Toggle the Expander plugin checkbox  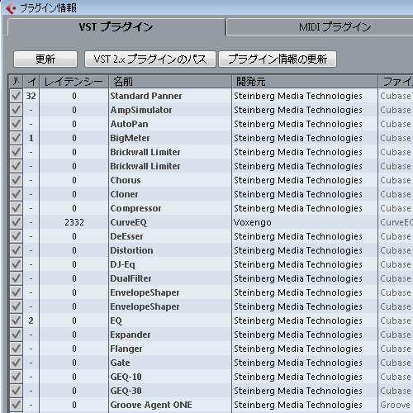[16, 335]
